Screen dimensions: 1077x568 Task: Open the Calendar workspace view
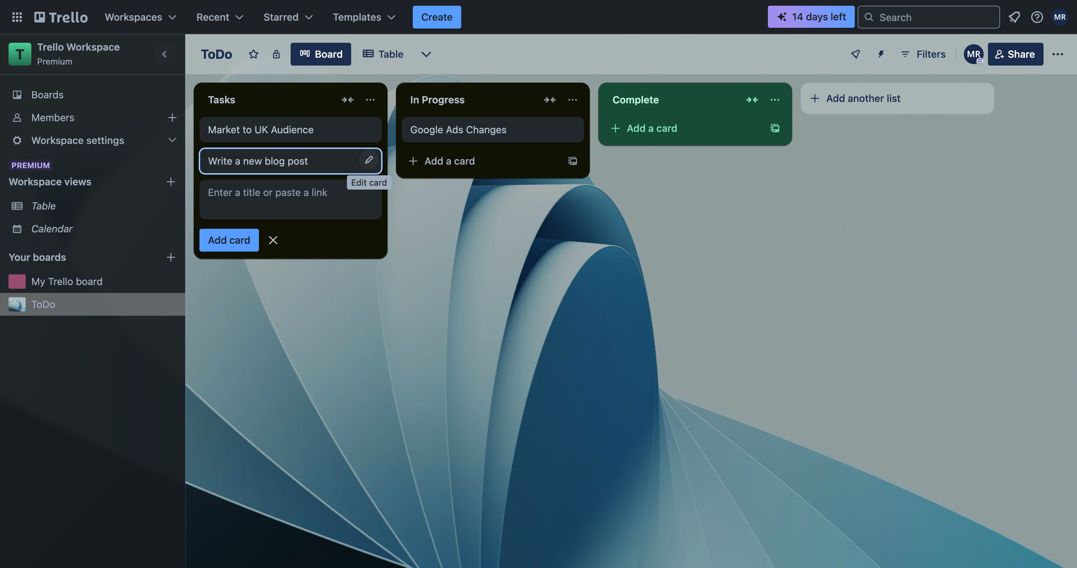pos(92,229)
